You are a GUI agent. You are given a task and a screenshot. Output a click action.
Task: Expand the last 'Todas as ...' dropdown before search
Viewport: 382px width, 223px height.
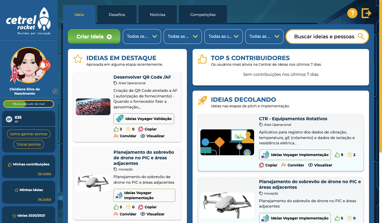point(264,37)
